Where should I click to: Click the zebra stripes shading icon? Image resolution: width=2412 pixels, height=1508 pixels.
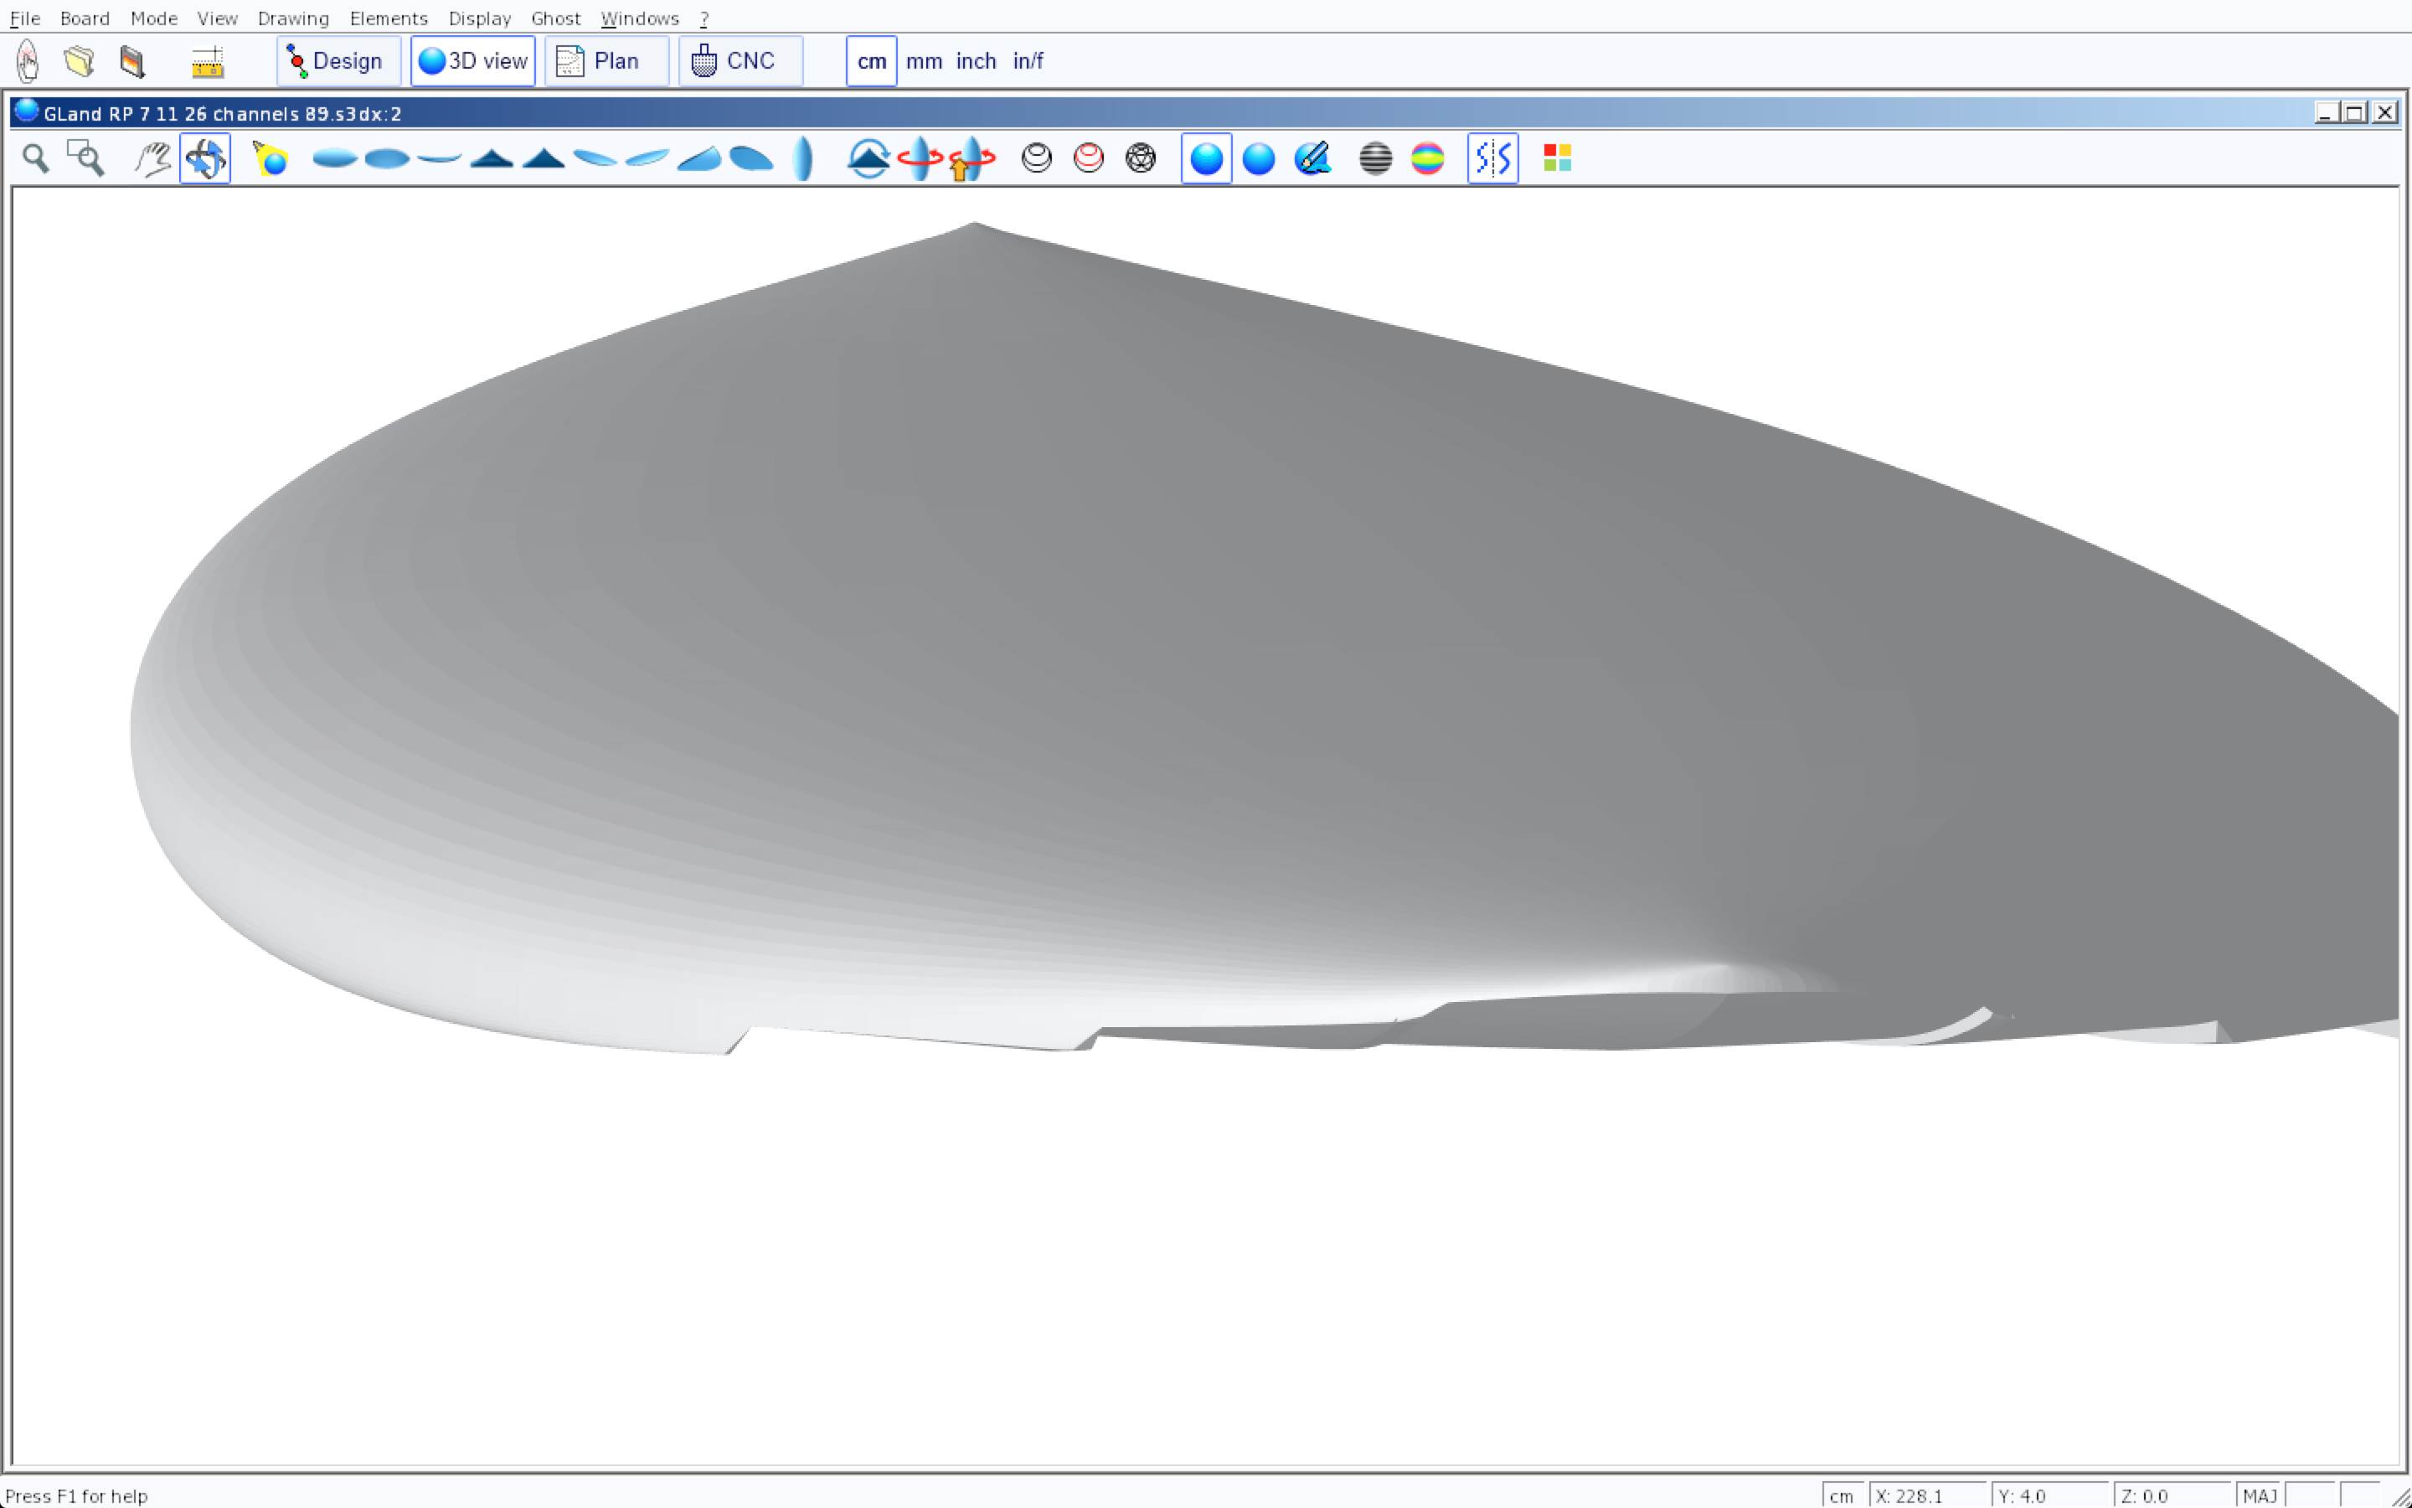coord(1375,158)
